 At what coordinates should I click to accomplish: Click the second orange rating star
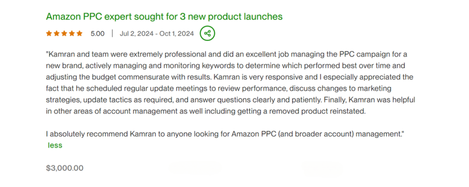(x=56, y=33)
